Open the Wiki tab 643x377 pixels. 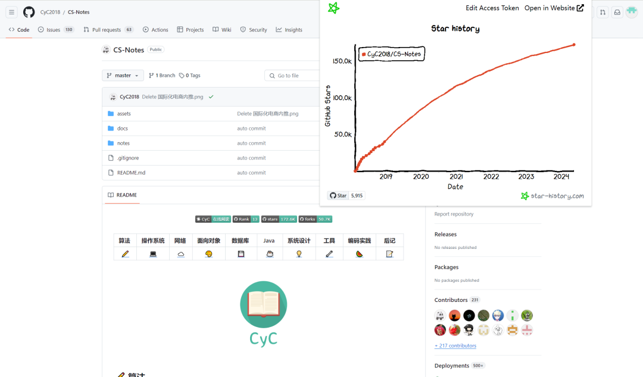coord(222,30)
